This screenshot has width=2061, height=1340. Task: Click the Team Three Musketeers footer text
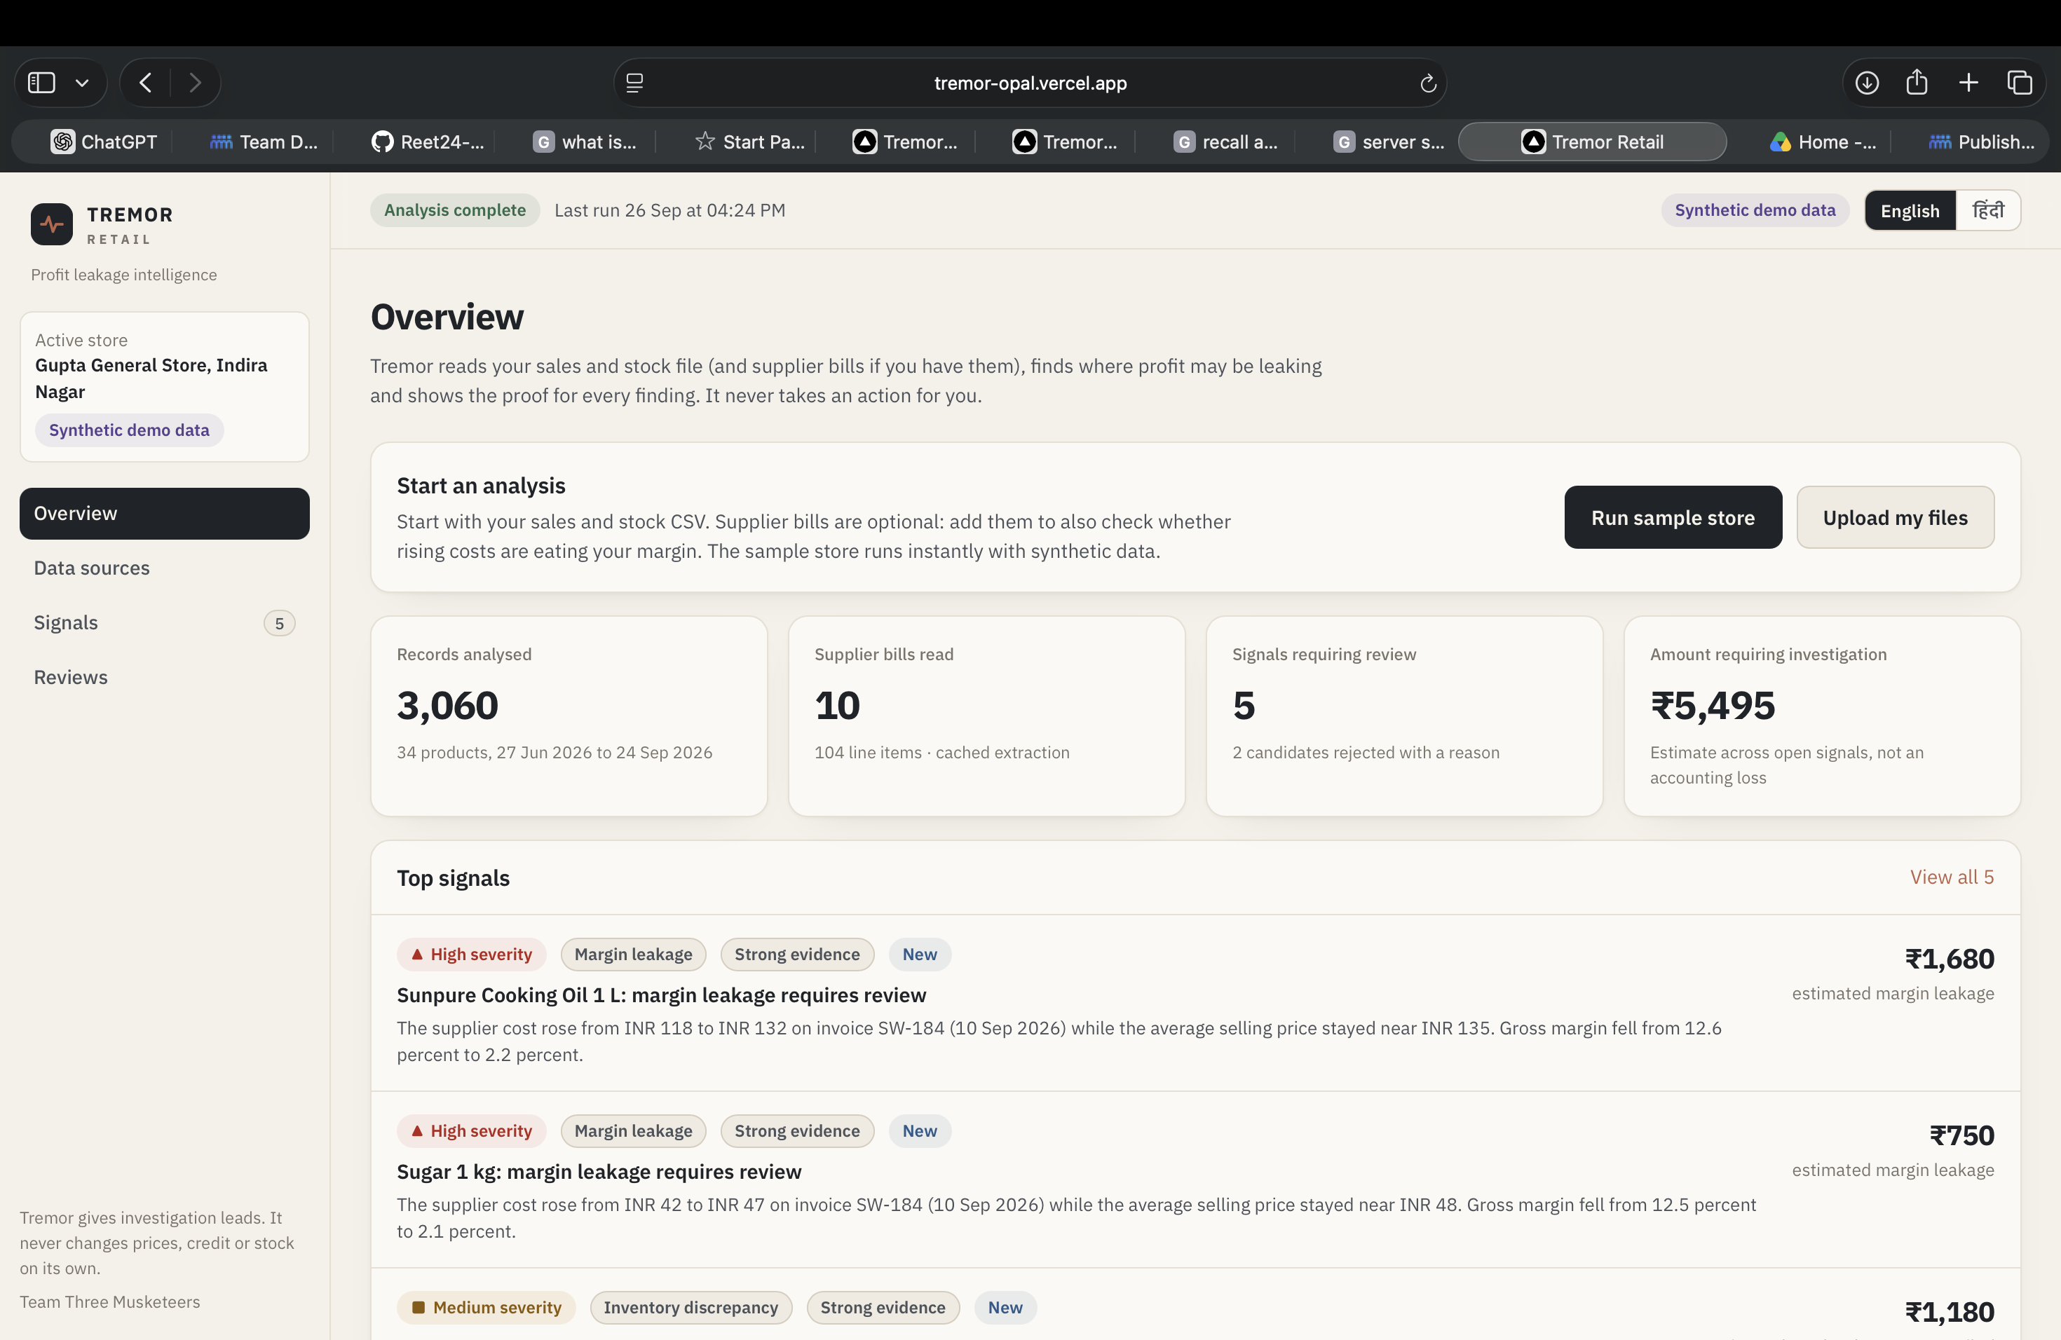click(110, 1302)
